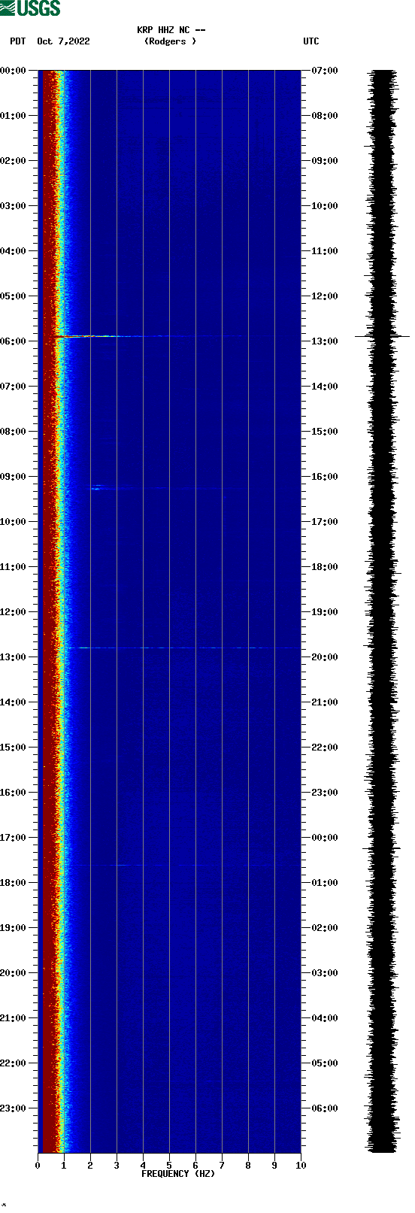Click the 07:00 UTC time label
This screenshot has height=1213, width=415.
(x=325, y=71)
